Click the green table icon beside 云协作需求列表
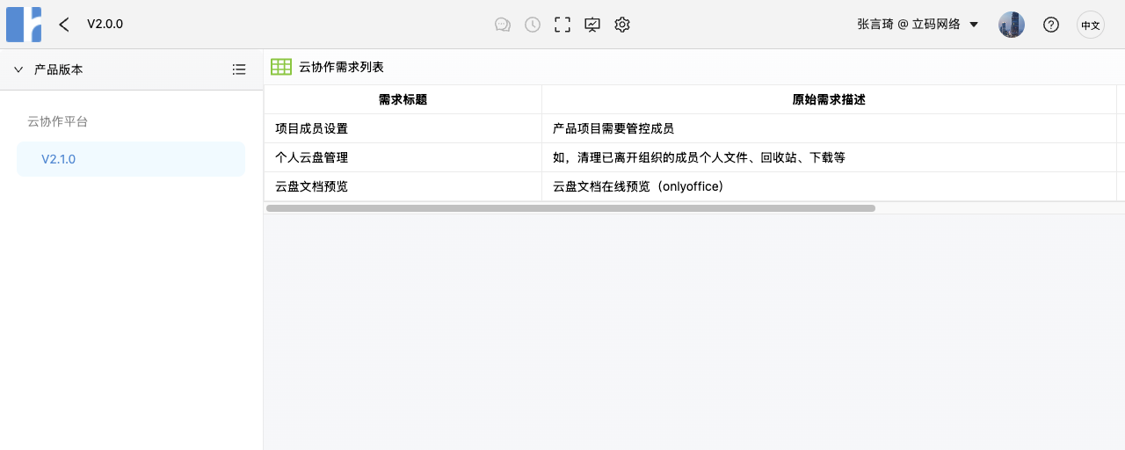The image size is (1125, 450). point(281,67)
